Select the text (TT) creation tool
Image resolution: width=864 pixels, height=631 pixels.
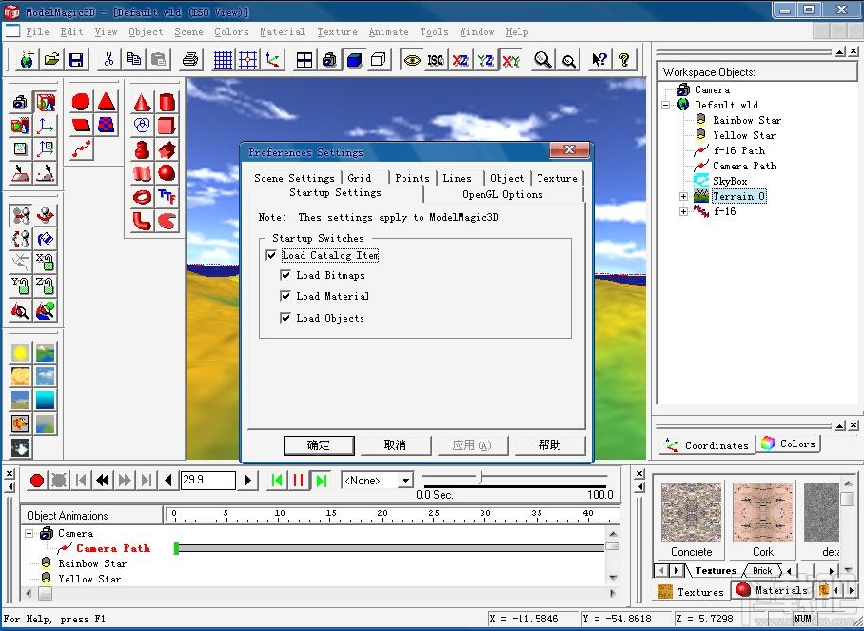coord(167,196)
